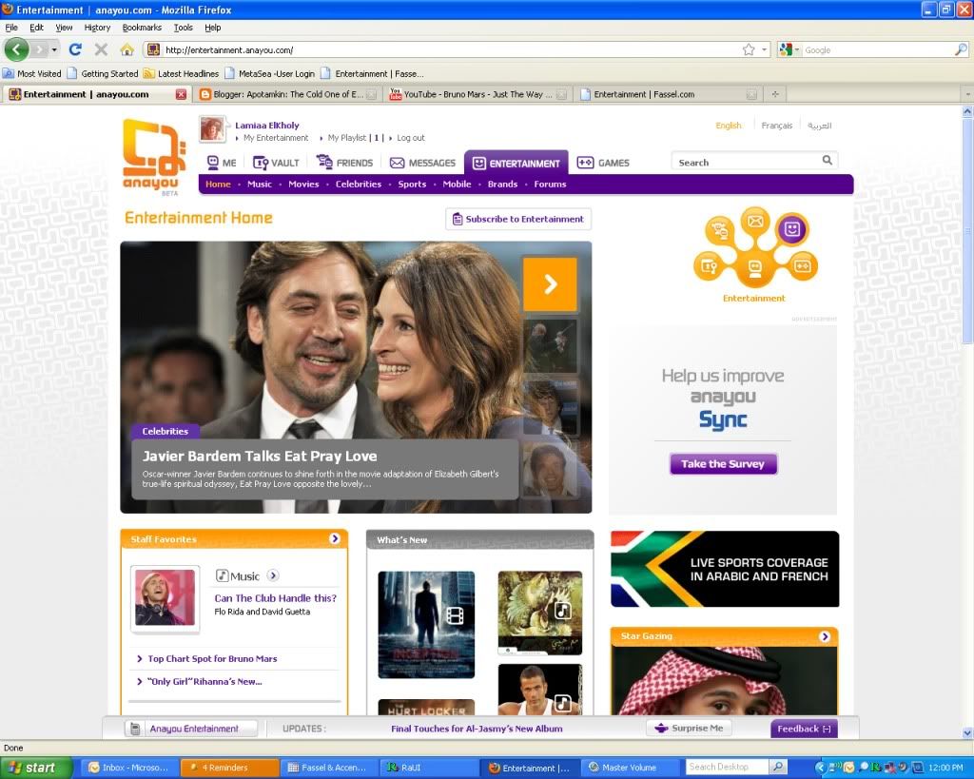The width and height of the screenshot is (974, 779).
Task: Open the My Playlist link
Action: coord(346,138)
